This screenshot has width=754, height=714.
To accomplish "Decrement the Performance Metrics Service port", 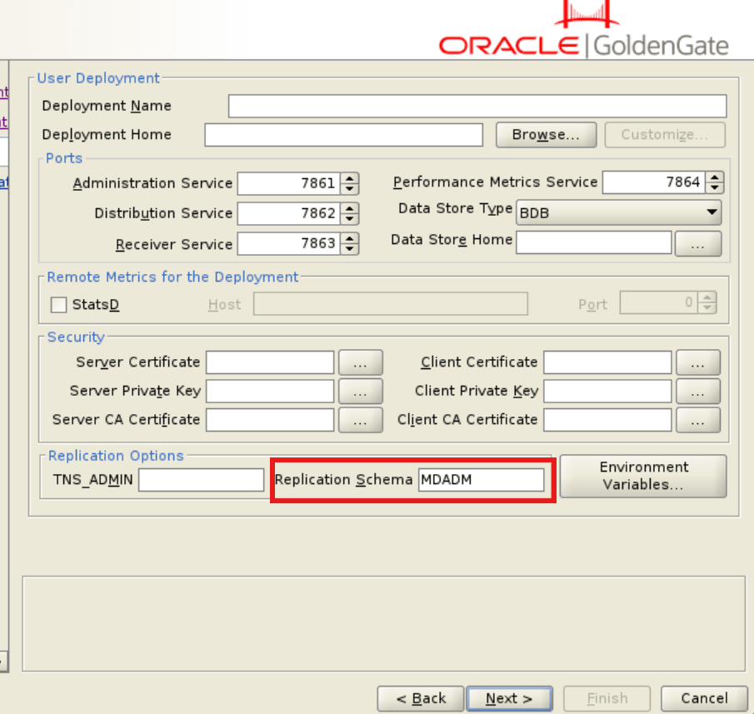I will click(714, 187).
